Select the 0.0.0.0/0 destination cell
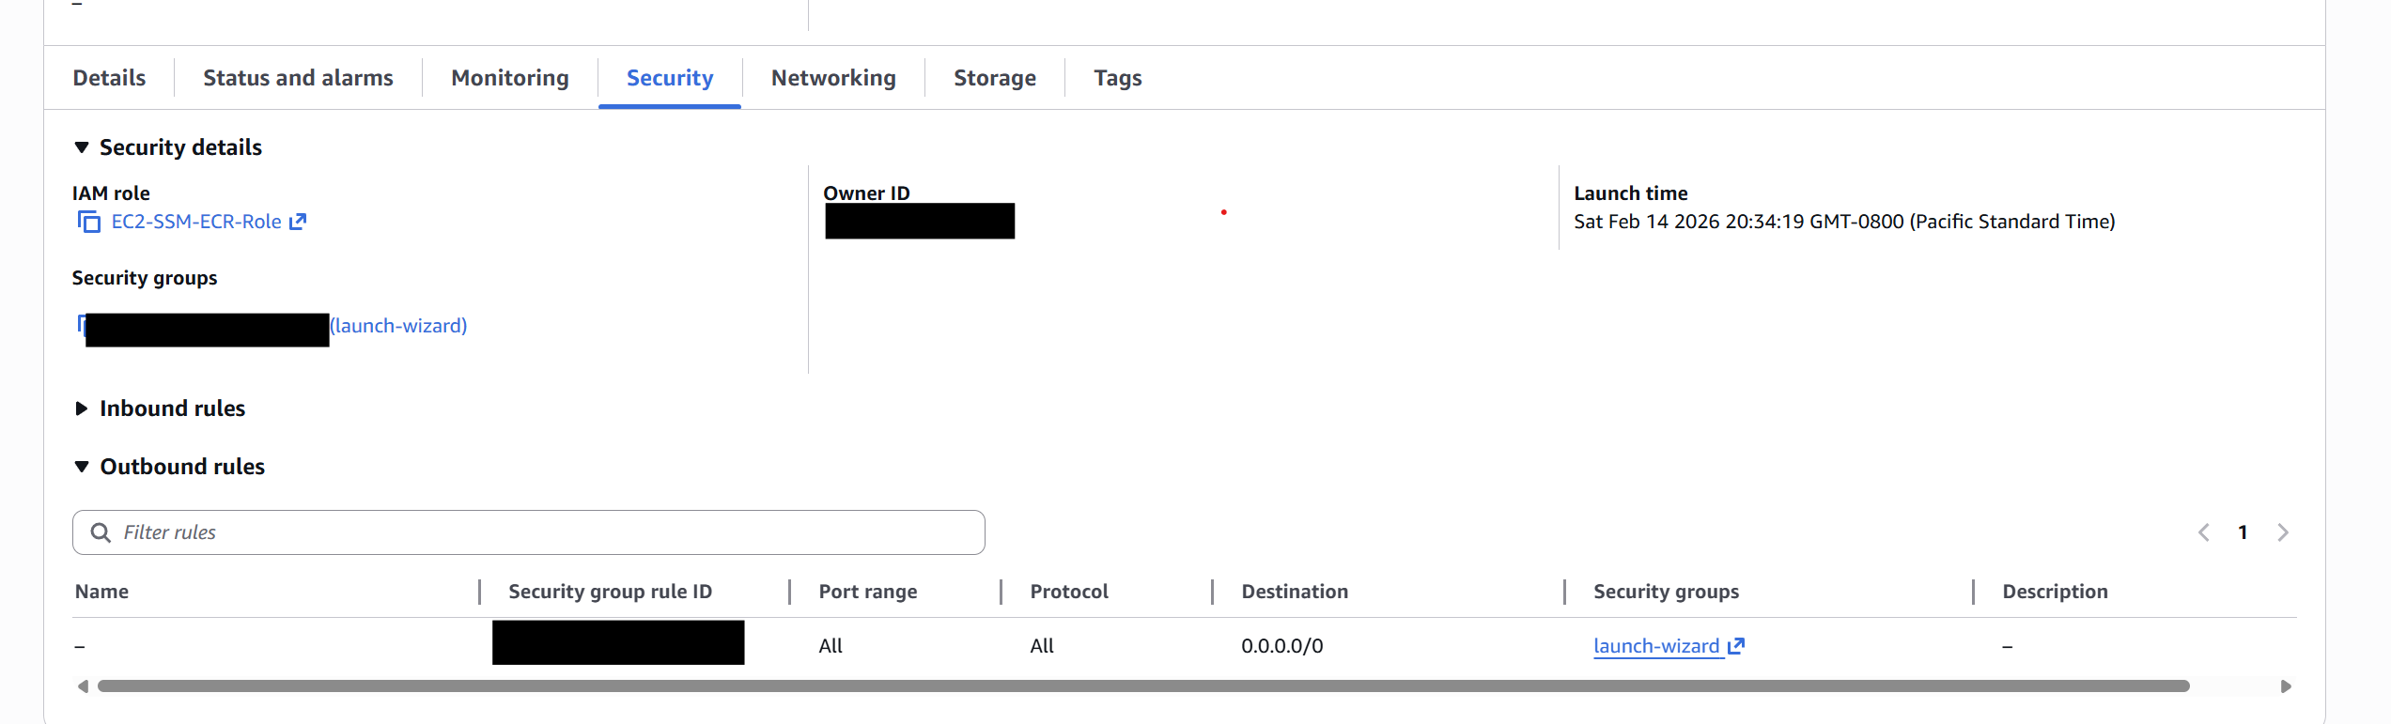Screen dimensions: 2391x724 click(x=1282, y=646)
